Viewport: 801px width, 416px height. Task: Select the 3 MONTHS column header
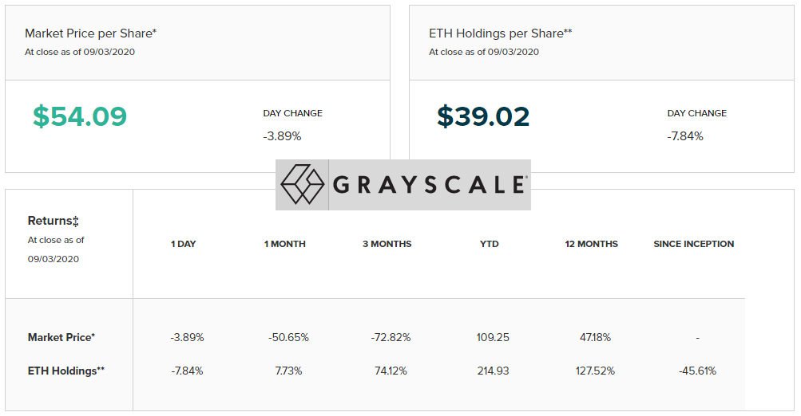pyautogui.click(x=387, y=244)
